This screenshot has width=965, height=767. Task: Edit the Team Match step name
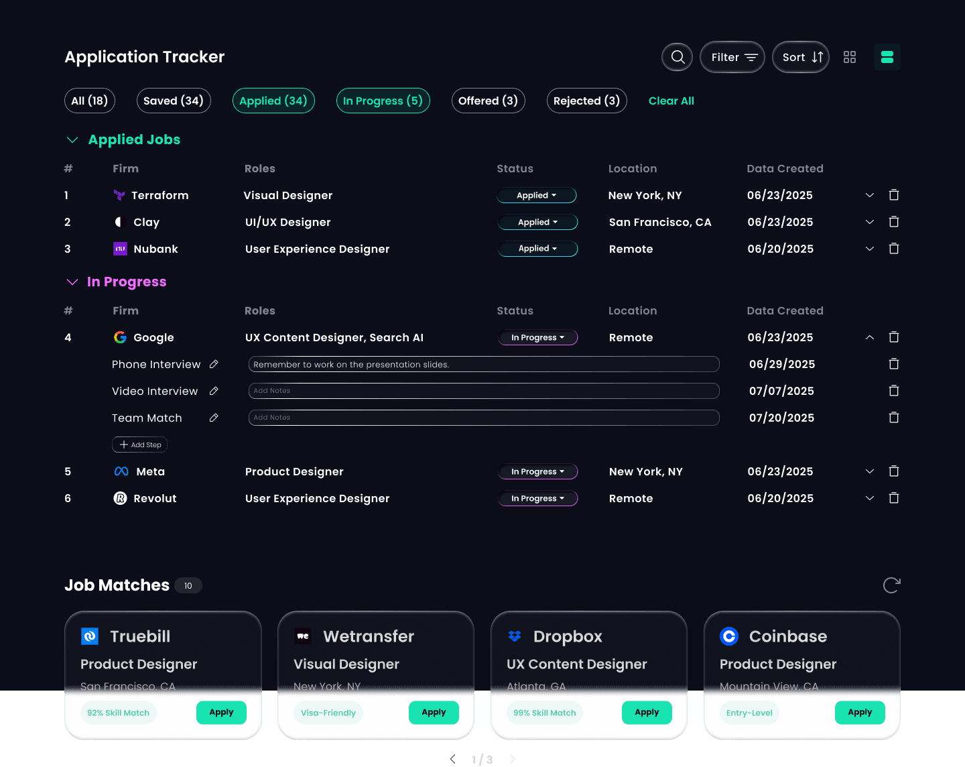[x=214, y=418]
